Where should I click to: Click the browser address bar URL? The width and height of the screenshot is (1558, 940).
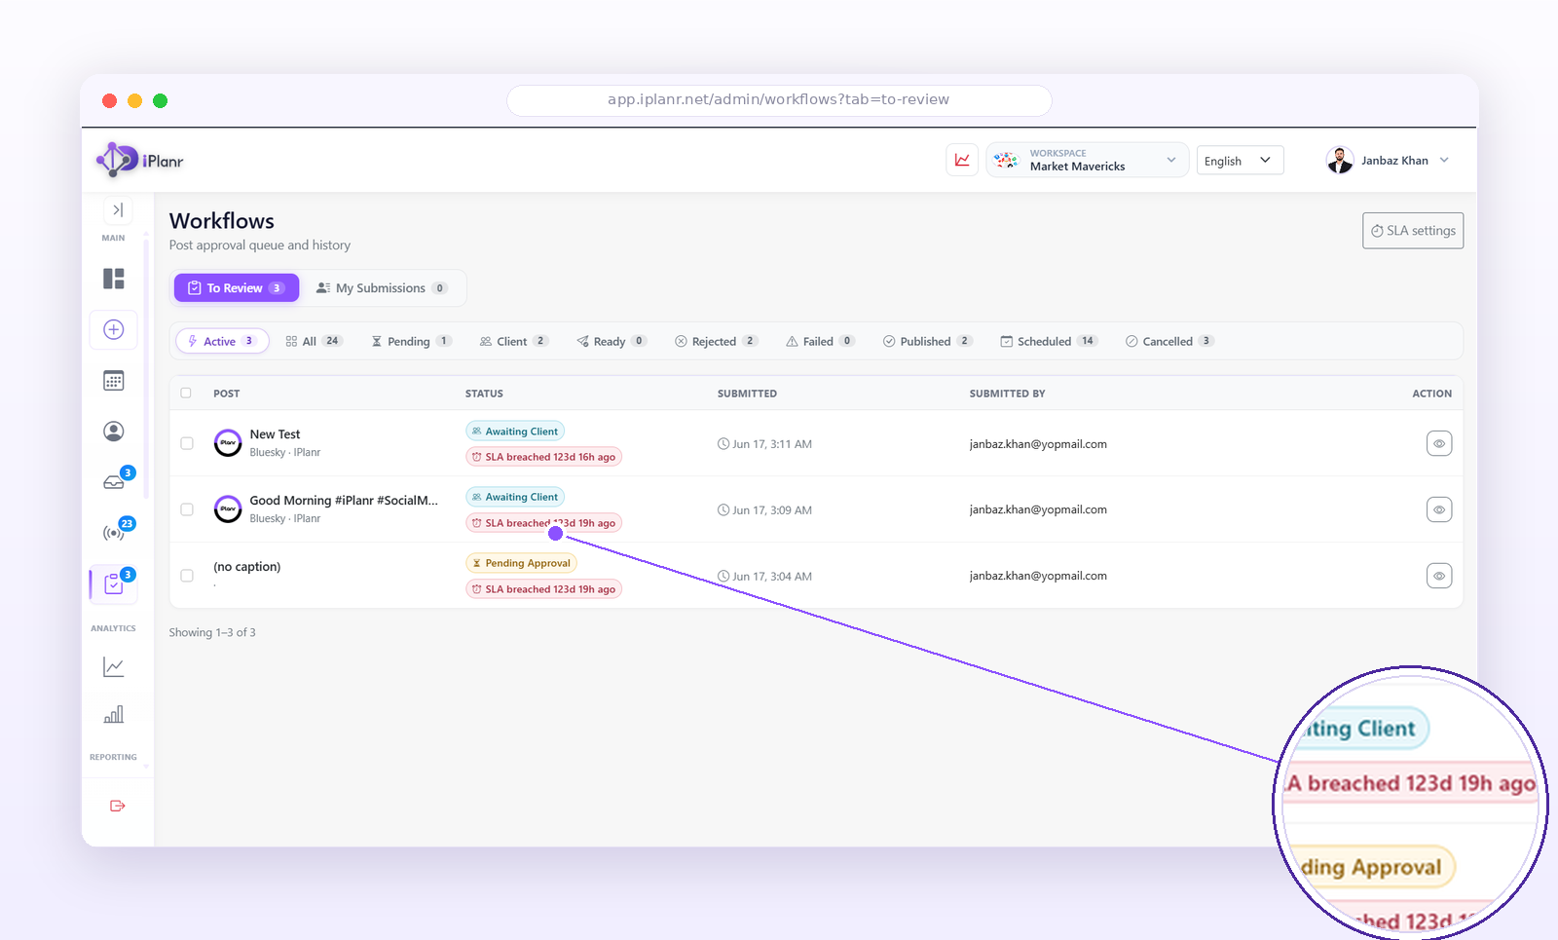click(779, 99)
